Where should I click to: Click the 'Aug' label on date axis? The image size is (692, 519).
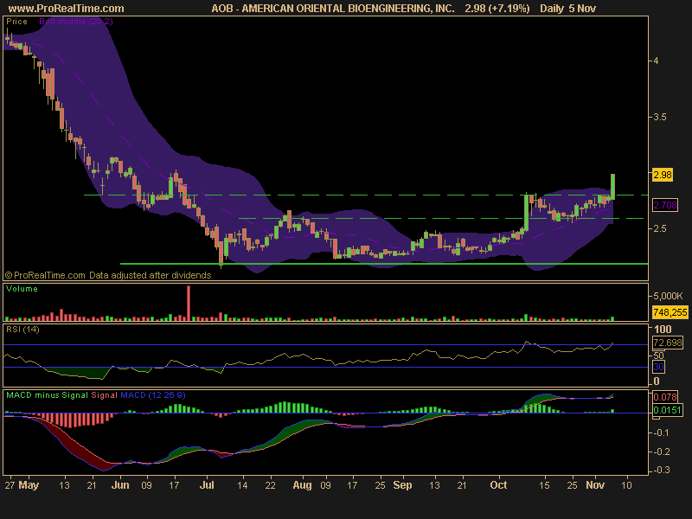[302, 485]
